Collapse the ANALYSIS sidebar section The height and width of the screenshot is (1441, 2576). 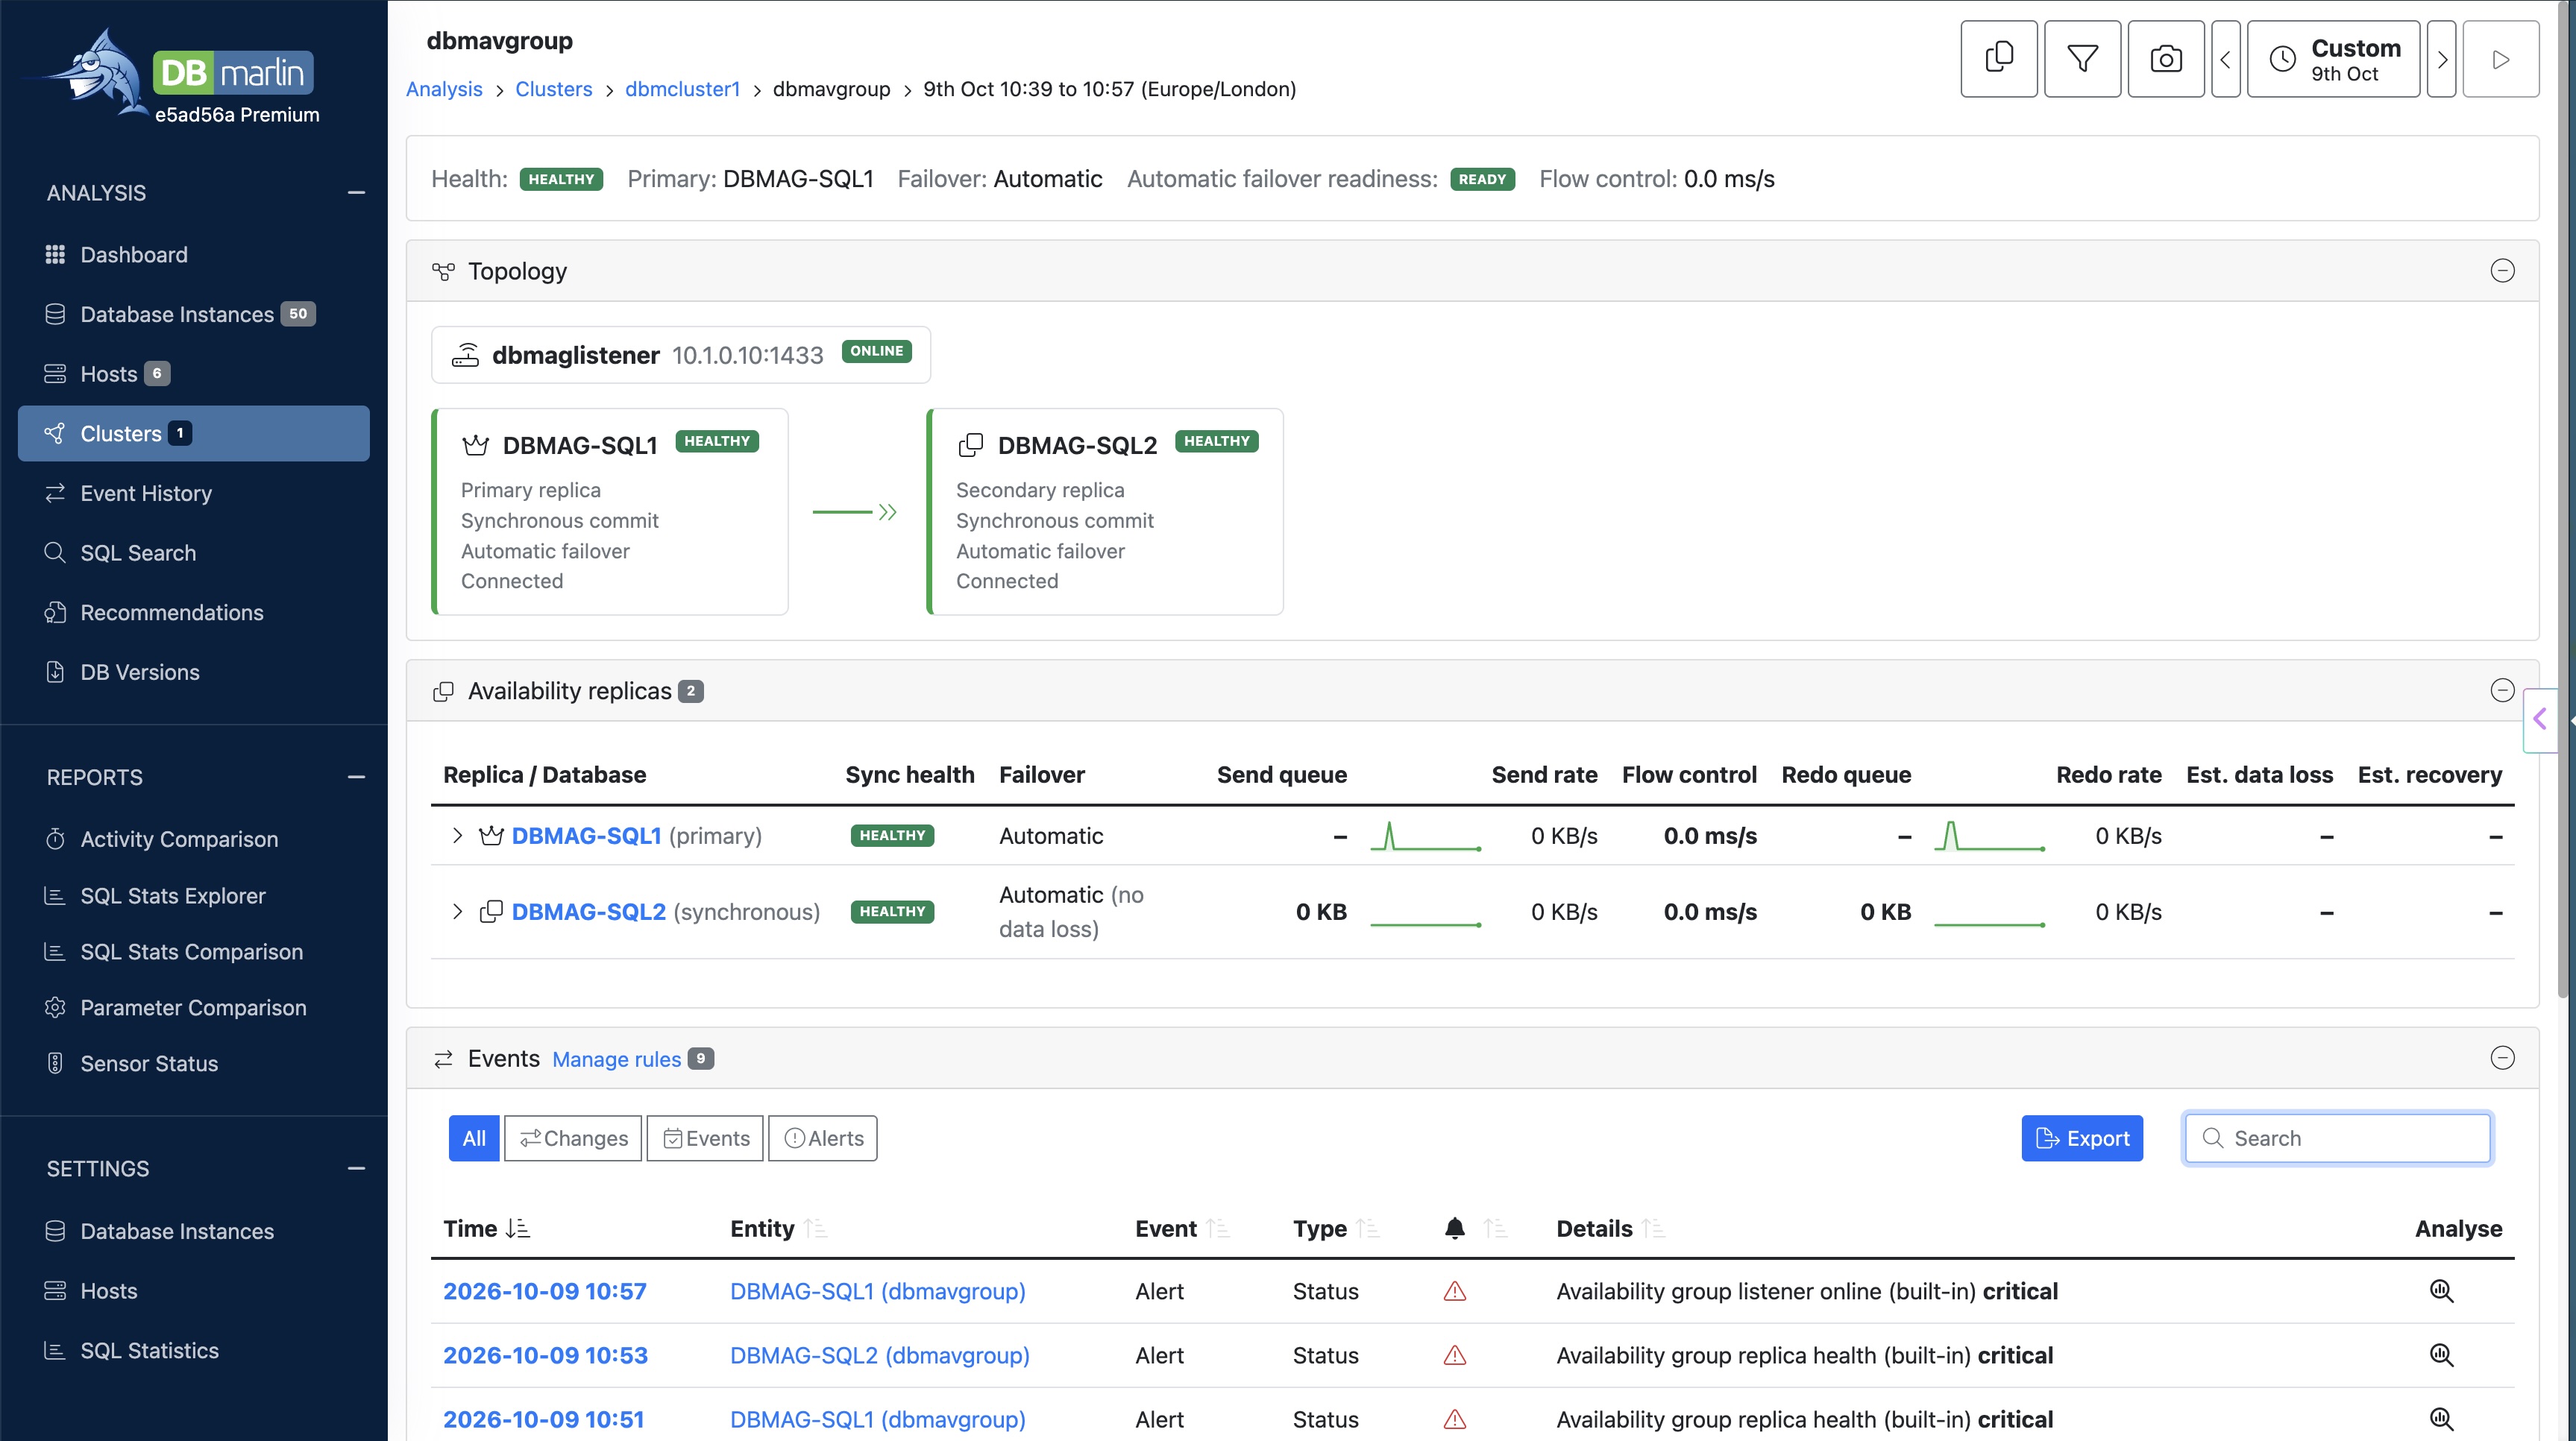point(356,193)
